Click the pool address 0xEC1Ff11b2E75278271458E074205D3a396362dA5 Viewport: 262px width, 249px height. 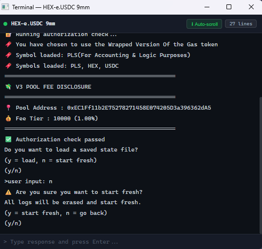[139, 108]
